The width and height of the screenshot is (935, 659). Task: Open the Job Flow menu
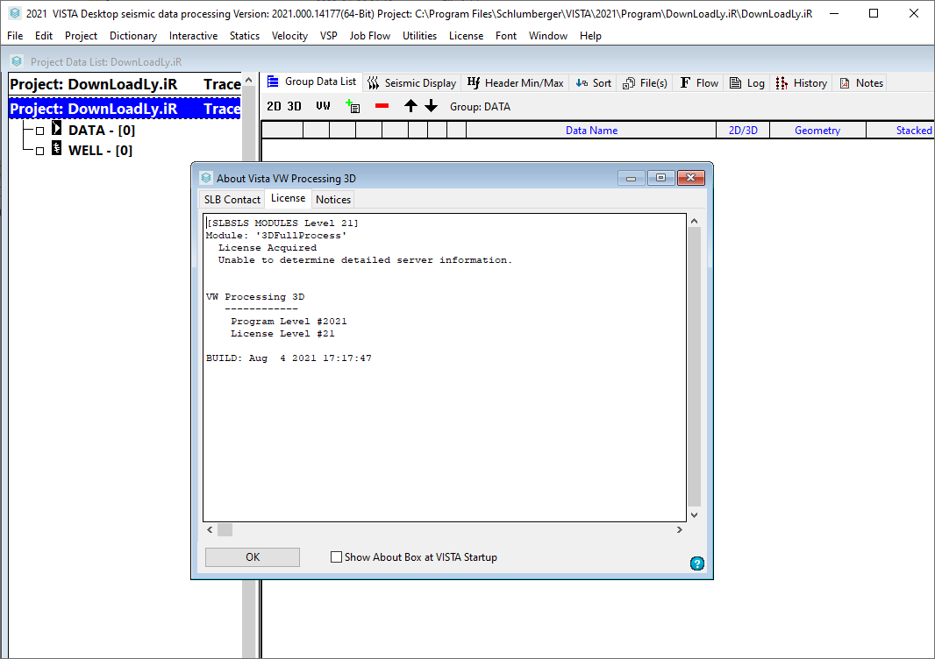[x=370, y=36]
